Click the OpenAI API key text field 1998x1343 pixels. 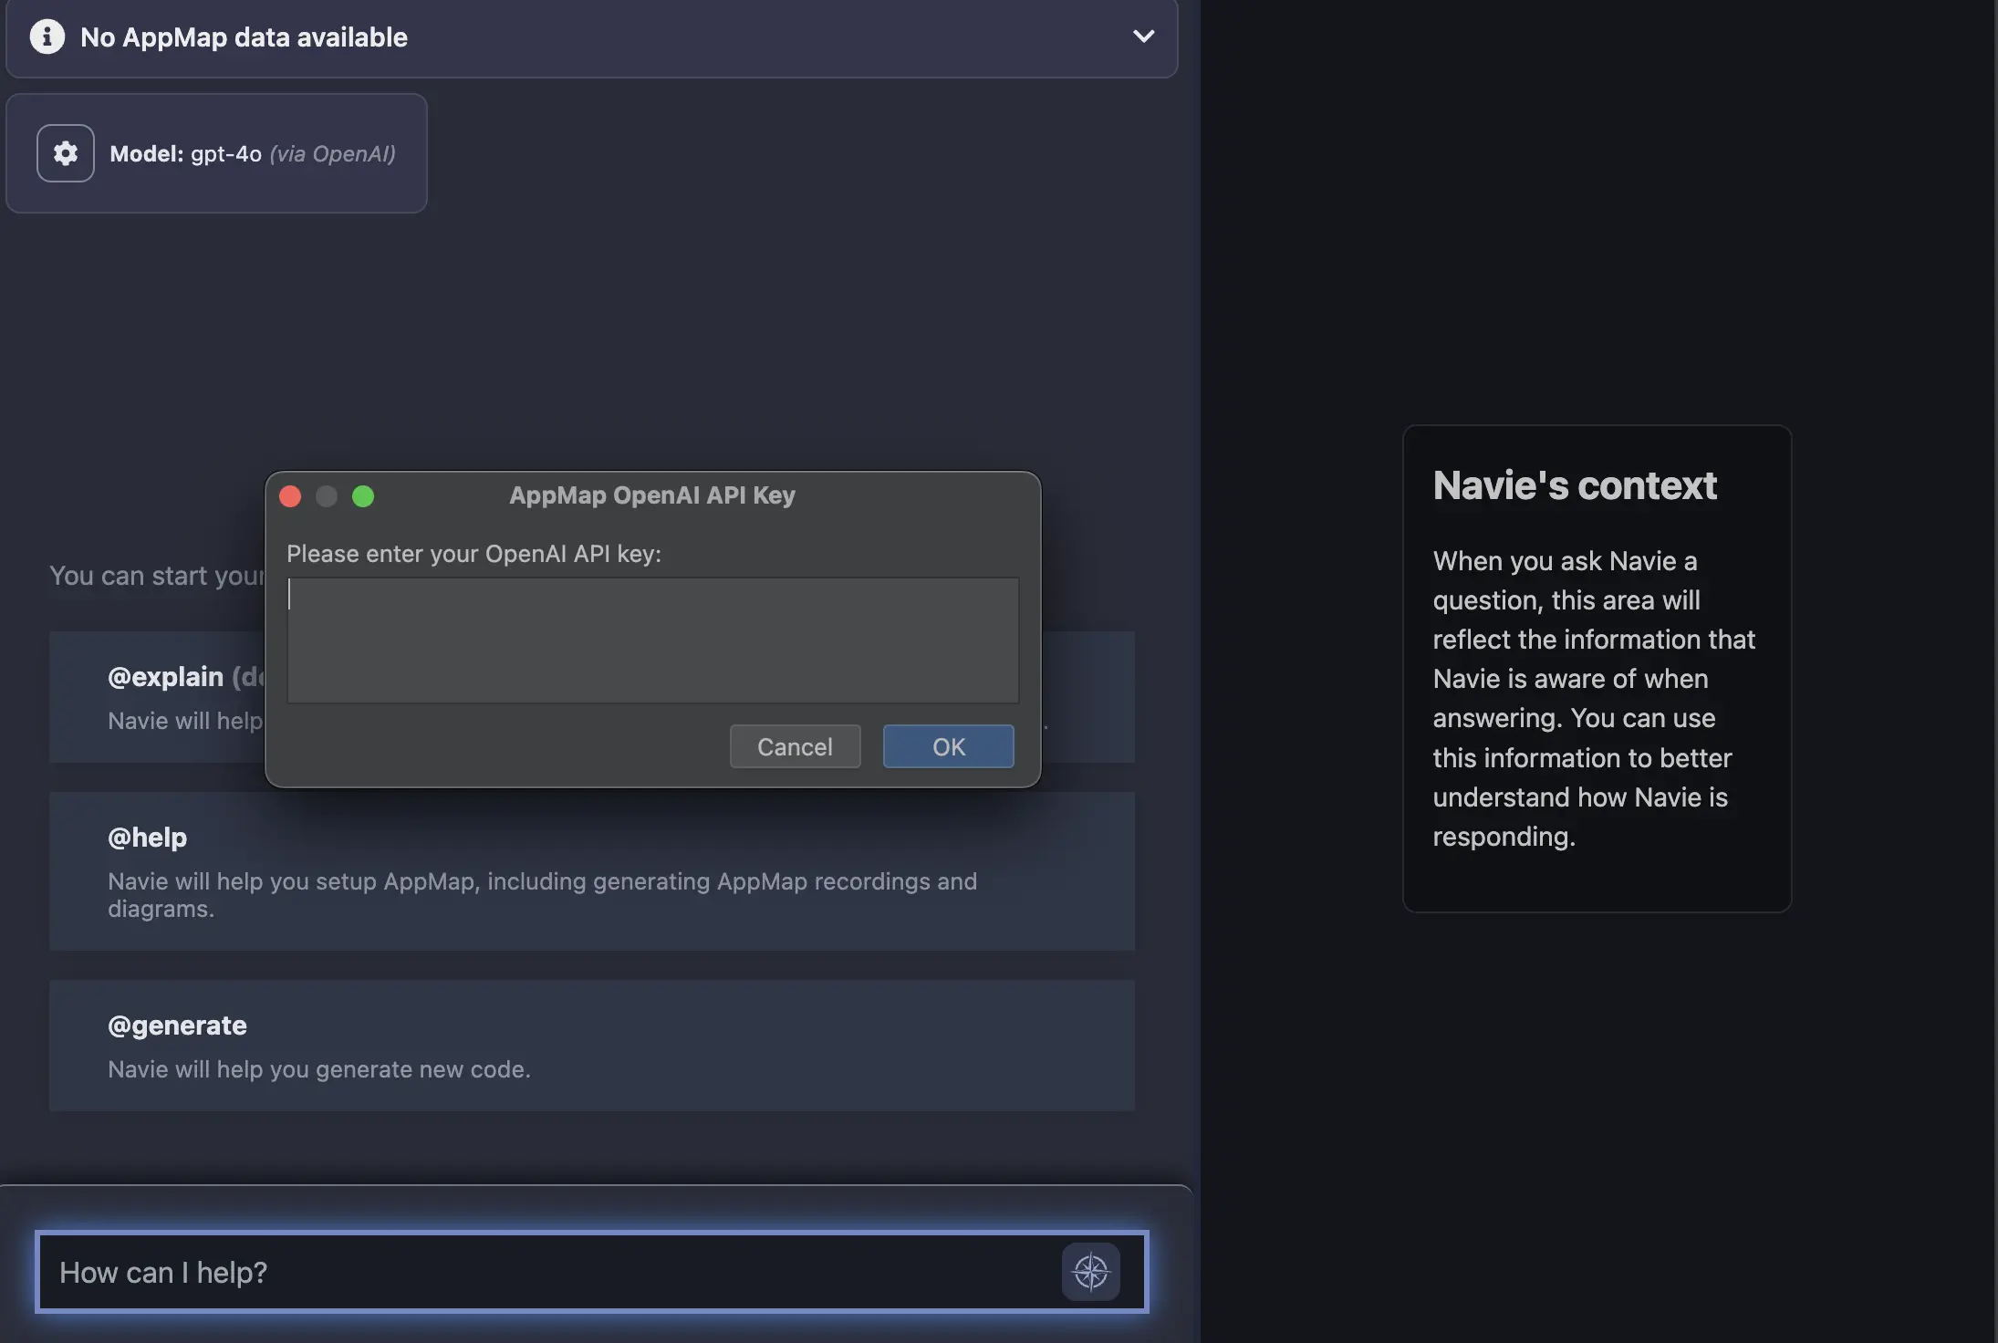[652, 640]
